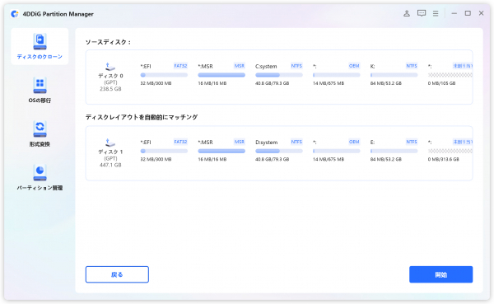Open the ディスクのクローン (disk clone) sidebar icon
Image resolution: width=494 pixels, height=304 pixels.
[x=40, y=42]
